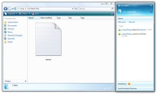The image size is (157, 94).
Task: Expand the Synchronized Devices section
Action: click(135, 89)
